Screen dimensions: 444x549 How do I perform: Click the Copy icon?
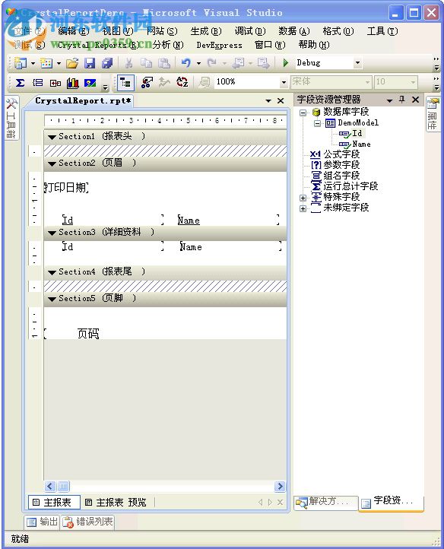coord(147,63)
